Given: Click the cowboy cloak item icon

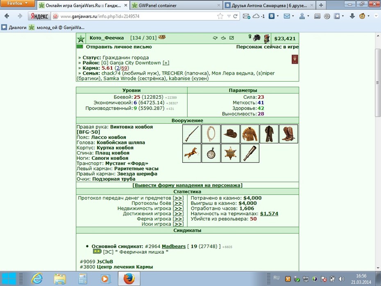Looking at the screenshot, I should [x=269, y=134].
